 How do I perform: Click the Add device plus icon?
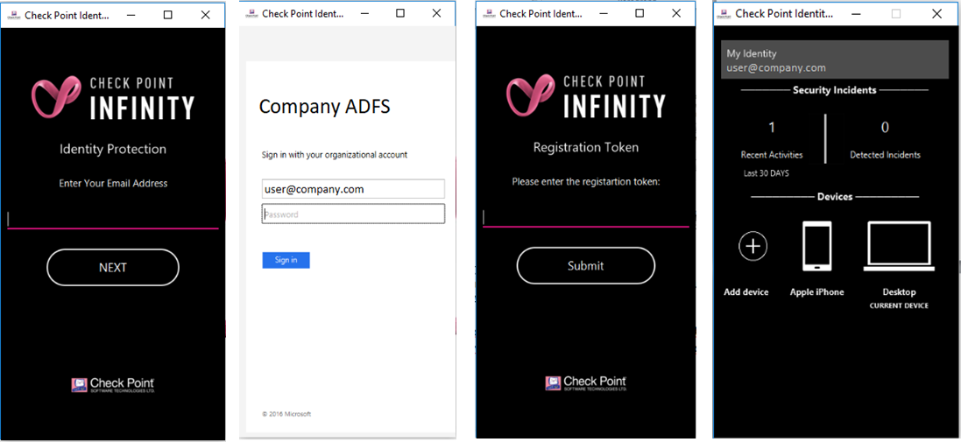753,246
